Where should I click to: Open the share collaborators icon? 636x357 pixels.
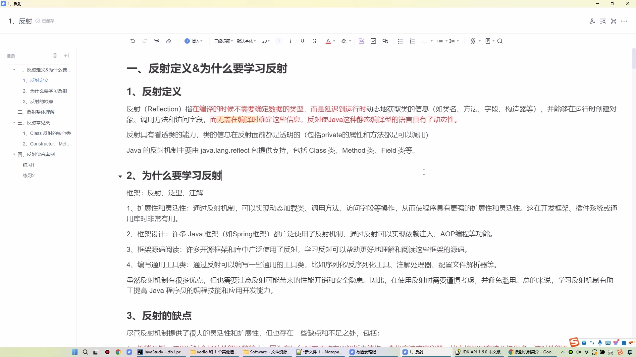pos(592,21)
